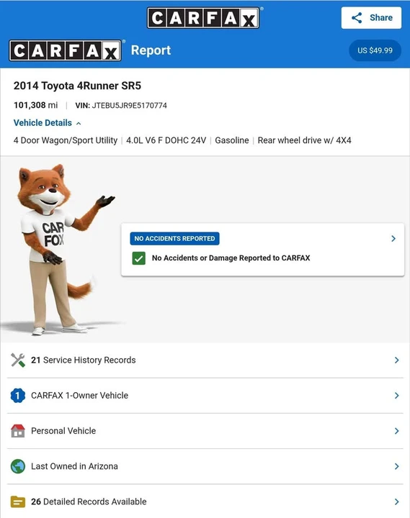Screen dimensions: 410x518
Task: Expand the Last Owned in Arizona arrow
Action: [x=397, y=466]
